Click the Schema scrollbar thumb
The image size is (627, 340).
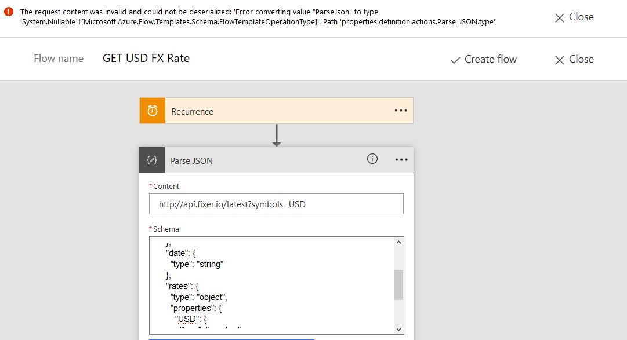(x=398, y=285)
